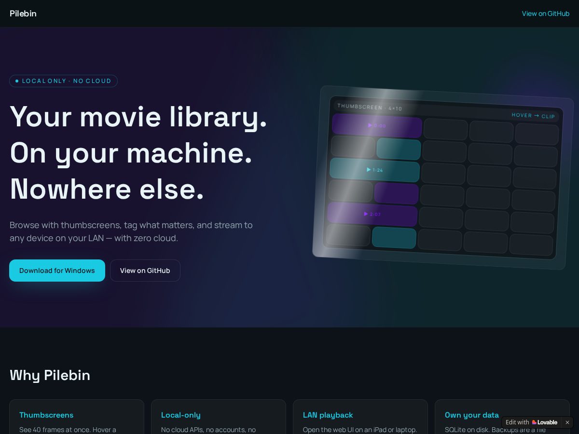
Task: Select the Thumbscreens feature card title
Action: coord(46,415)
